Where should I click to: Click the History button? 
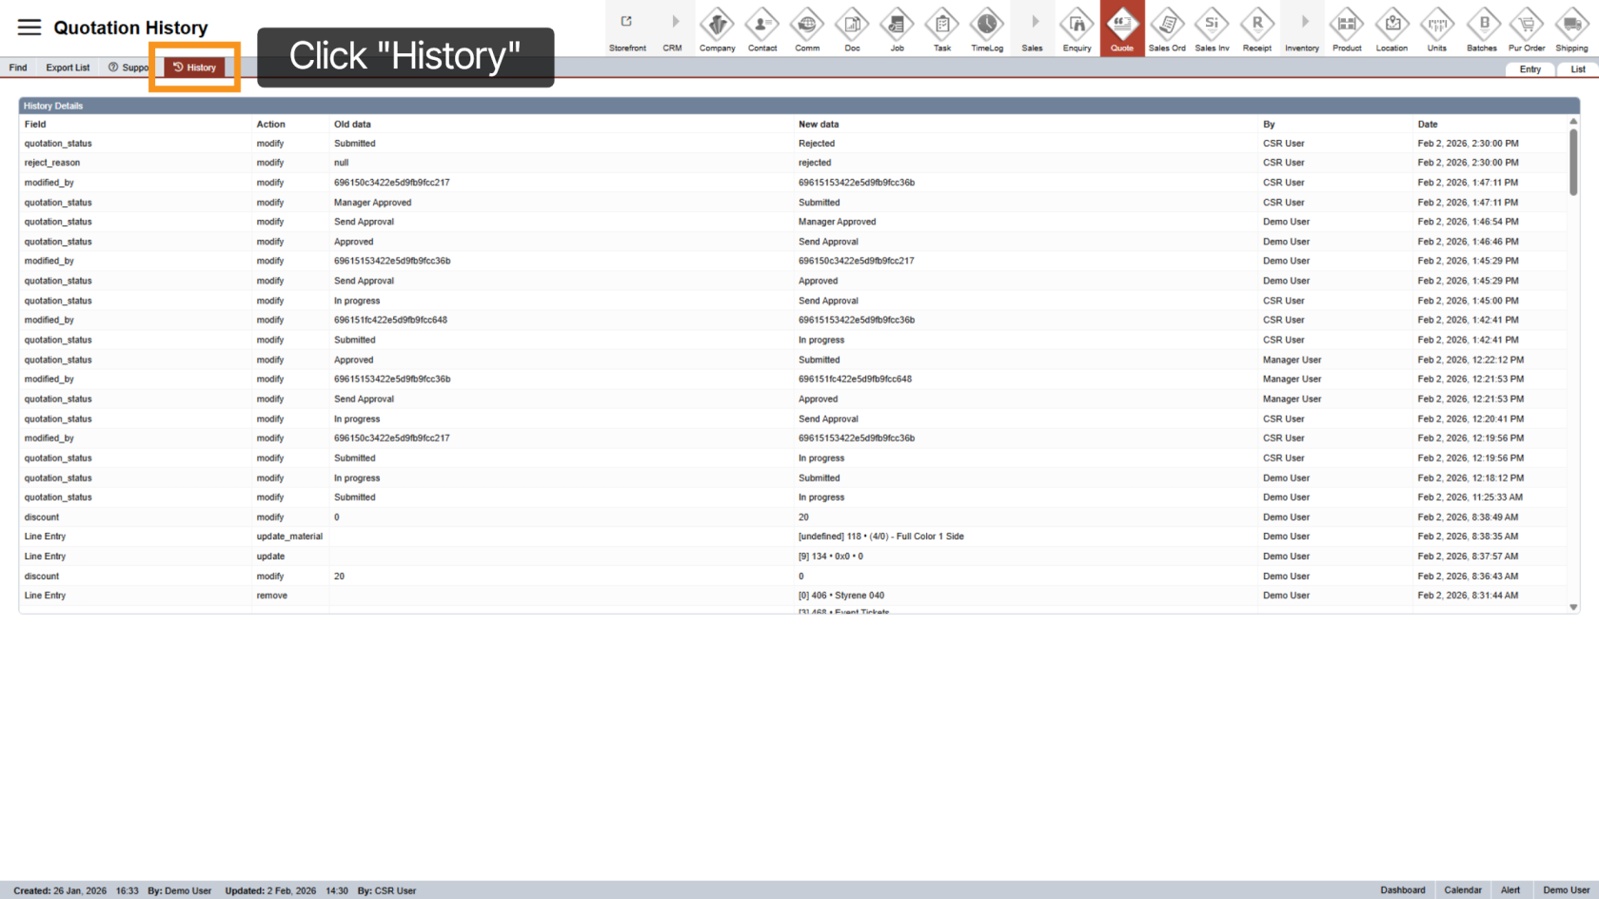coord(195,68)
